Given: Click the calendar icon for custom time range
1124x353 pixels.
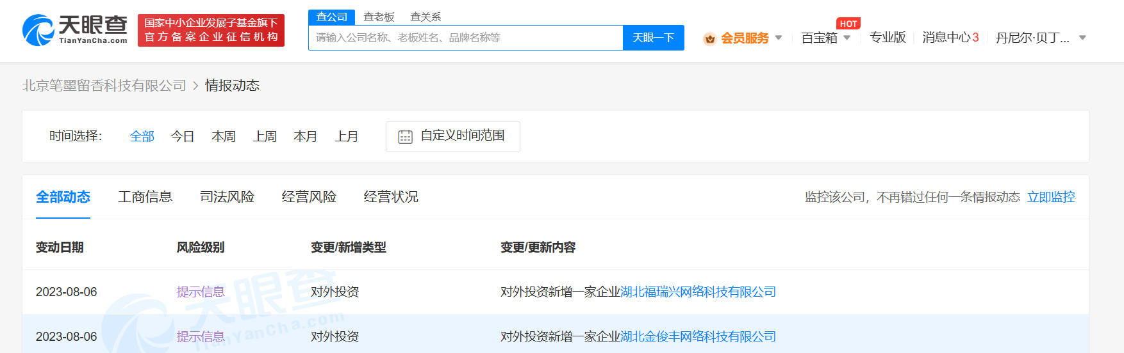Looking at the screenshot, I should coord(405,137).
